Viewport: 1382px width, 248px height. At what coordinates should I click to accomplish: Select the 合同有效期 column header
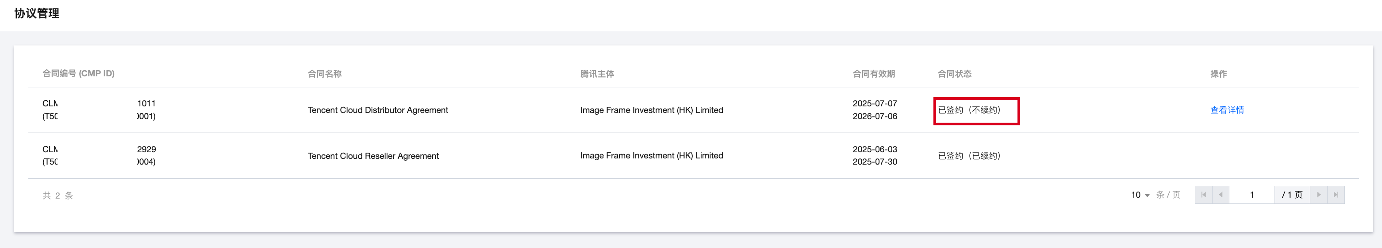click(x=873, y=74)
